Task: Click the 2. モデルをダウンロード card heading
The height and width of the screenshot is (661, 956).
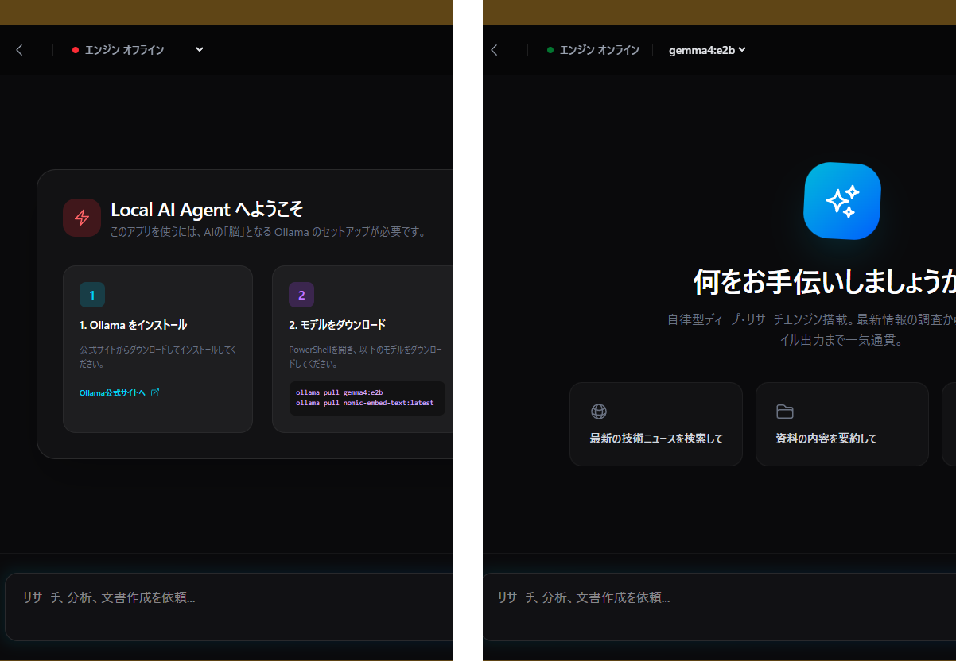Action: click(337, 325)
